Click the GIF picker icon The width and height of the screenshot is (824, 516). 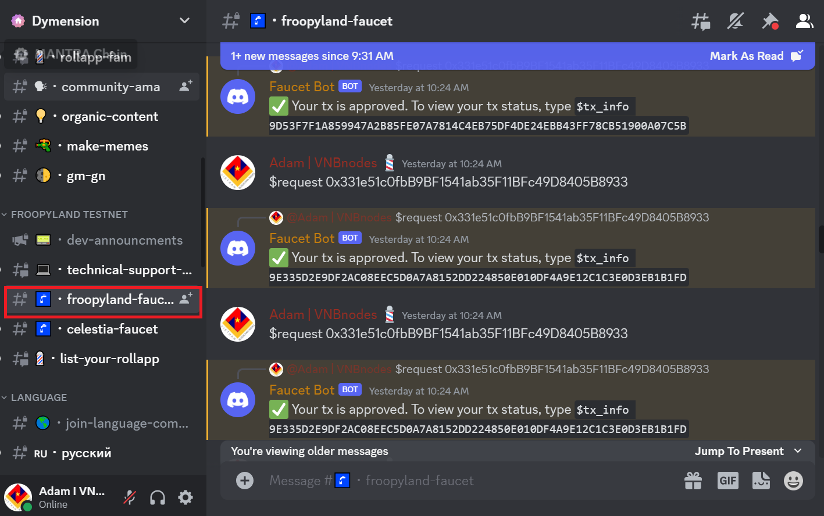coord(727,481)
